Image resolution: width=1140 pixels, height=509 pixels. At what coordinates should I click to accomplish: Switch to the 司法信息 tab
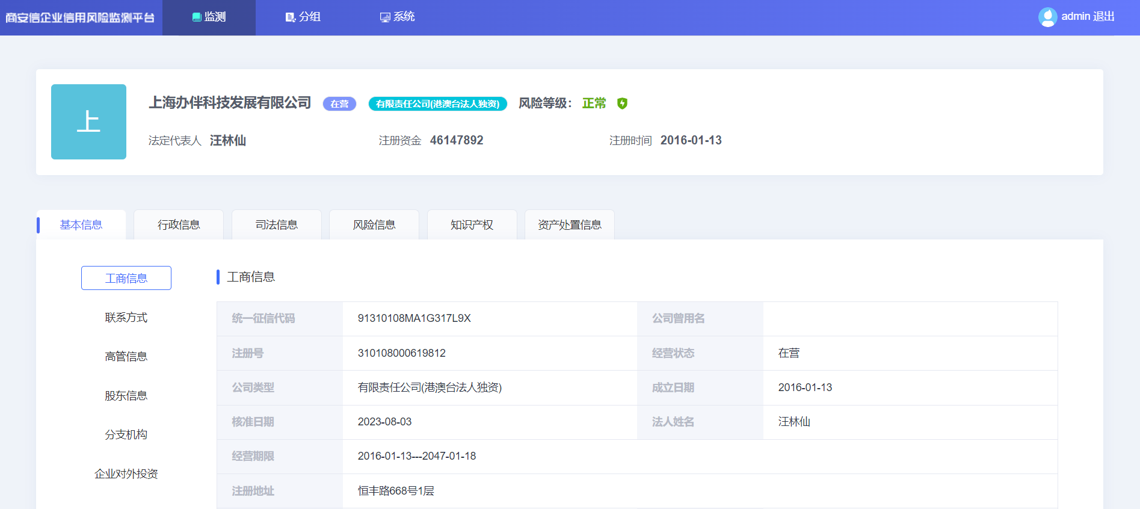click(277, 224)
